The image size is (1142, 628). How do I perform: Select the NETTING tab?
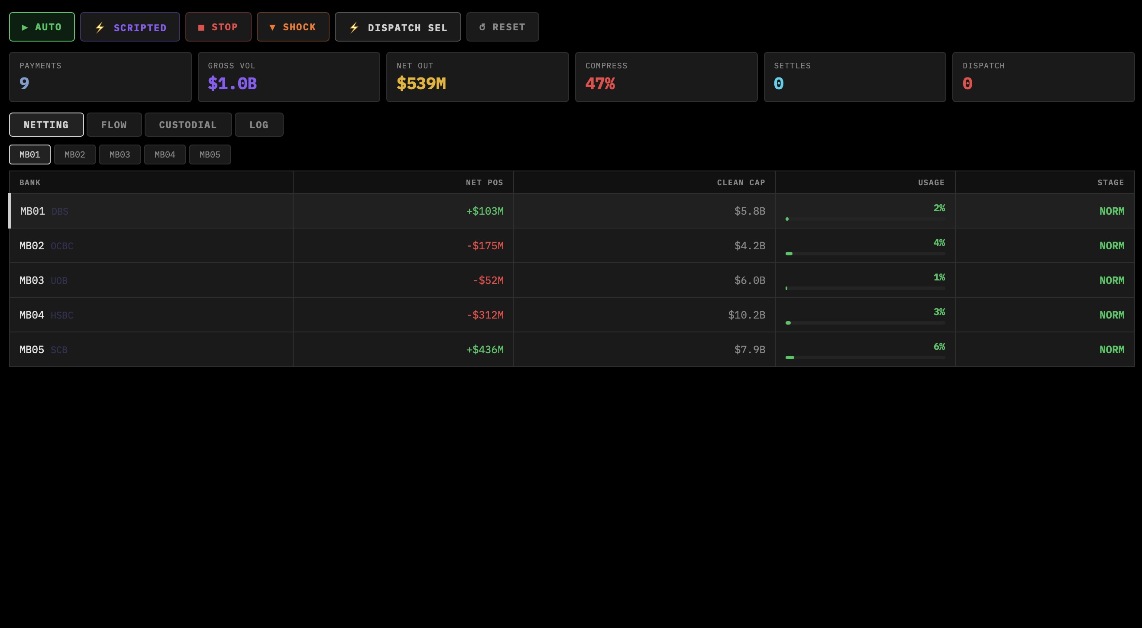click(46, 125)
